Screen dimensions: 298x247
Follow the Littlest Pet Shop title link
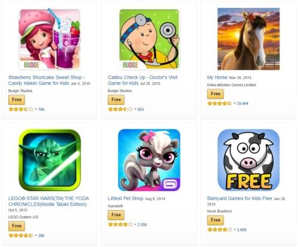pyautogui.click(x=125, y=198)
